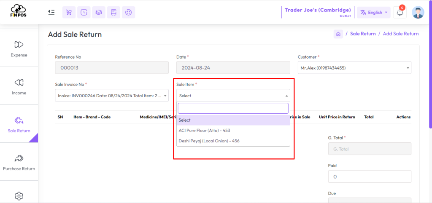
Task: Choose ACI Pure Flour (Atta) - 453
Action: click(x=233, y=131)
